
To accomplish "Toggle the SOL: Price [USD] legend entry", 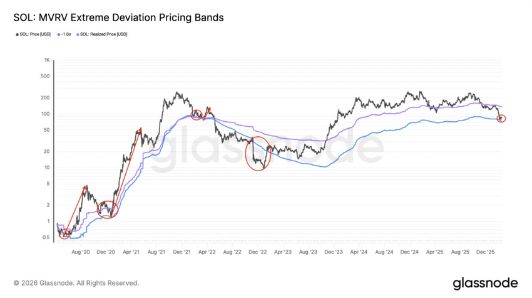I will pyautogui.click(x=33, y=34).
